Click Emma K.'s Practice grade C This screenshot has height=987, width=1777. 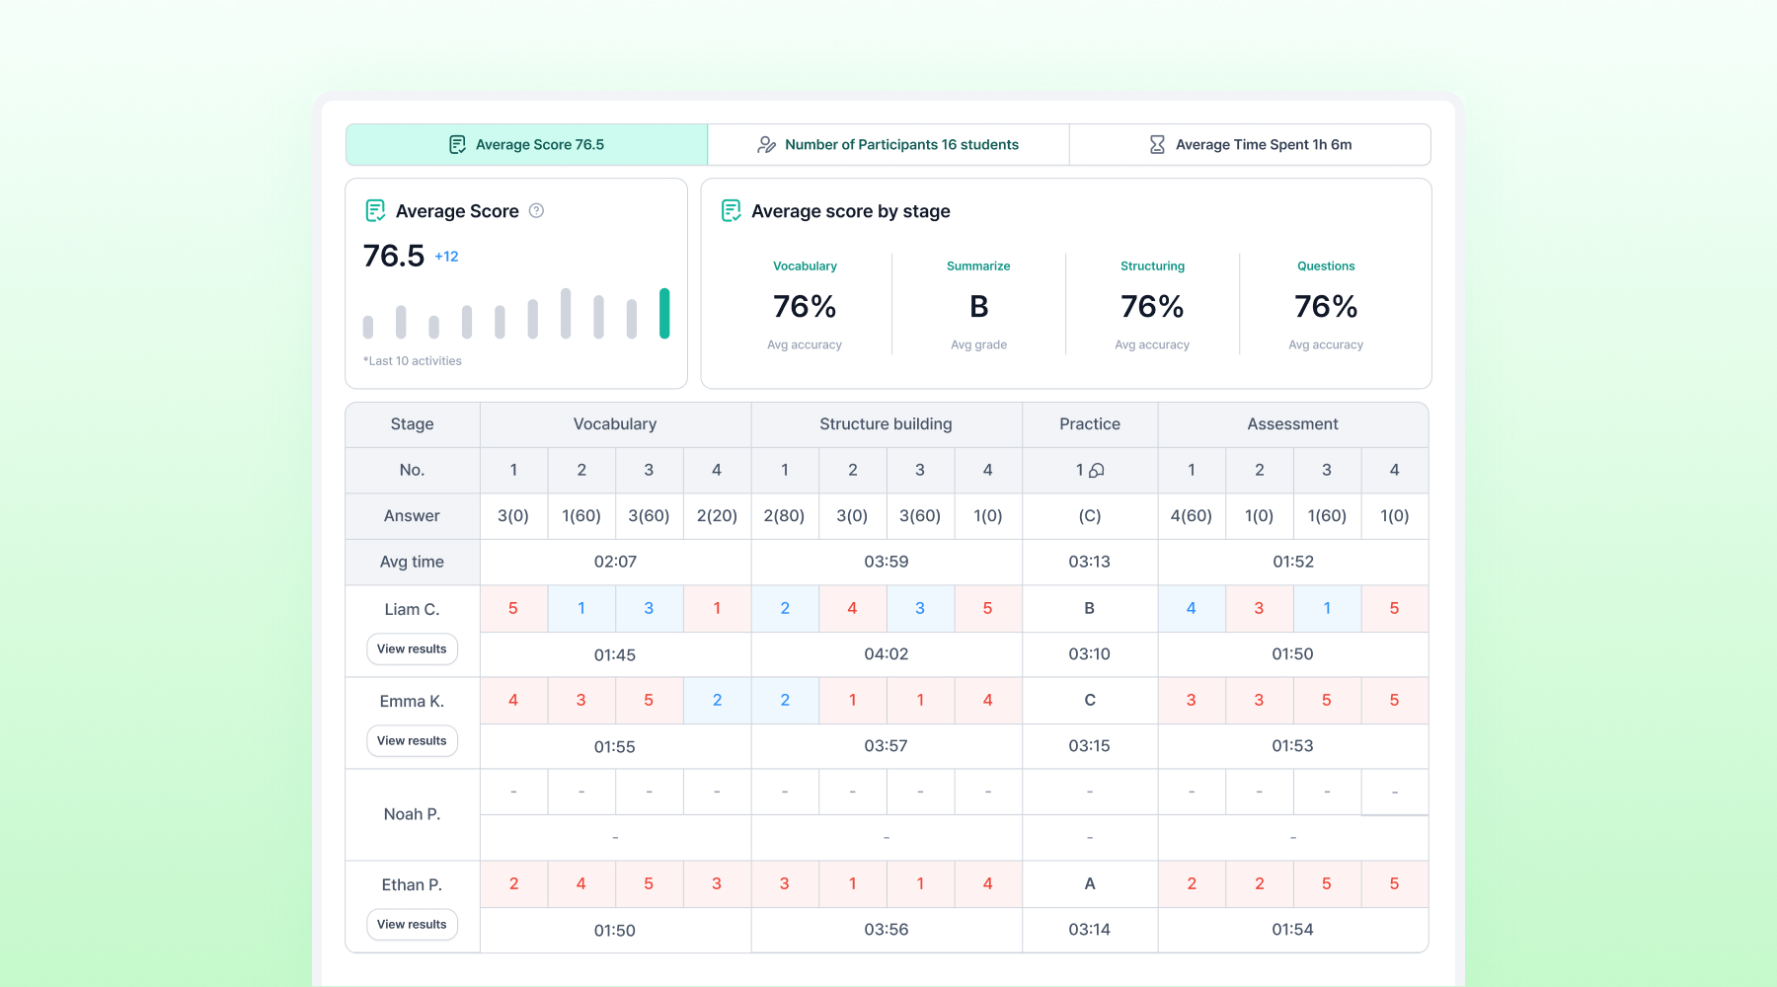pos(1090,701)
